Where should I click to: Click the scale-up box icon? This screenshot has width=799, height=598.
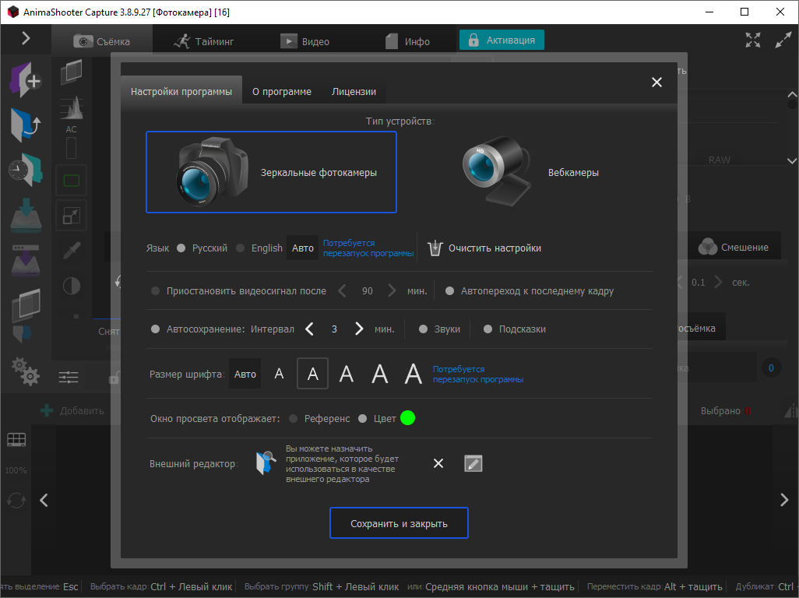click(72, 216)
